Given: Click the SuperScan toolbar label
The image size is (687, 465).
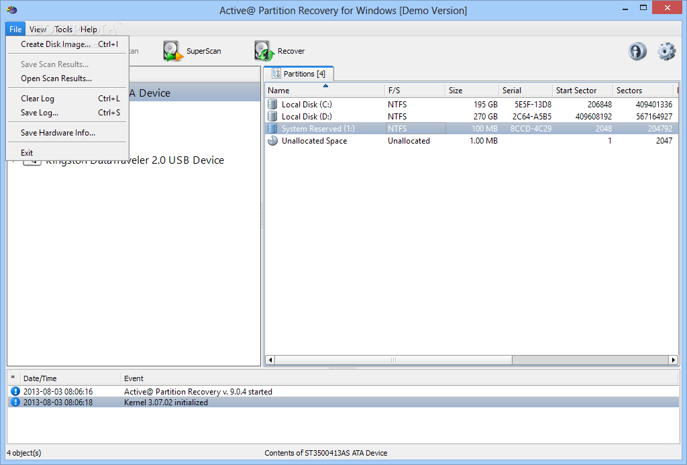Looking at the screenshot, I should coord(204,51).
